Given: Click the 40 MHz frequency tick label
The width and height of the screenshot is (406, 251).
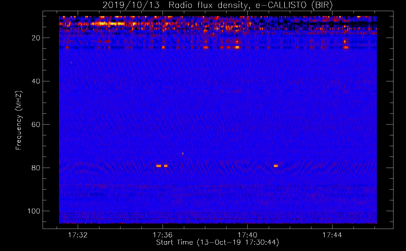Looking at the screenshot, I should pyautogui.click(x=36, y=81).
